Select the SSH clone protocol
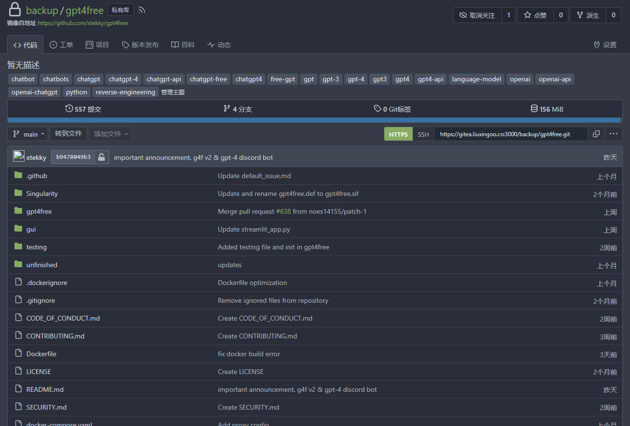This screenshot has height=426, width=630. (423, 134)
